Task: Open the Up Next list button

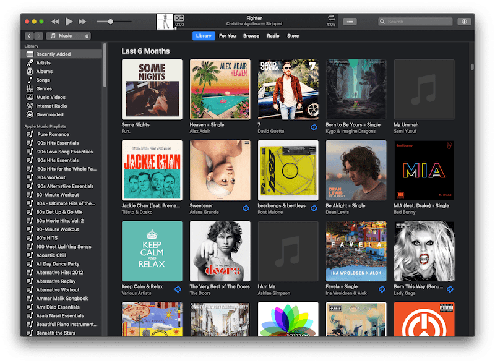Action: (350, 22)
